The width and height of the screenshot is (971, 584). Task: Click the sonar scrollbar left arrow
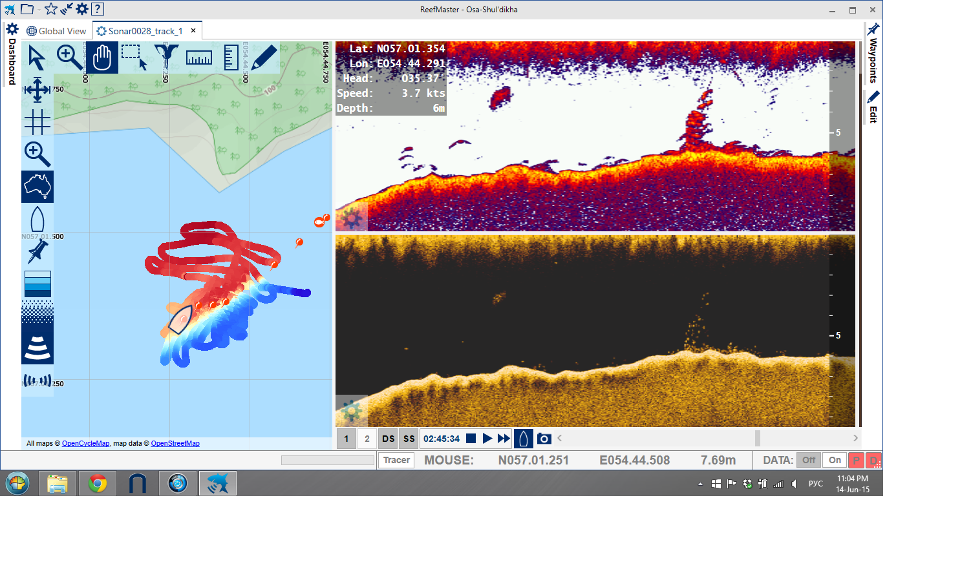coord(560,438)
